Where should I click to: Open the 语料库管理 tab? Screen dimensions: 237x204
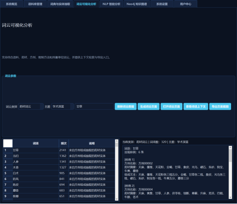coord(35,4)
